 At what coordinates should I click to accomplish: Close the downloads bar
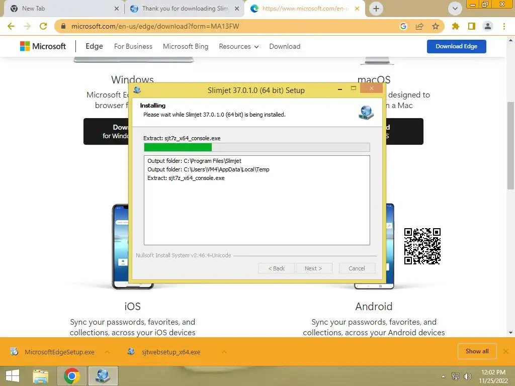[x=506, y=351]
